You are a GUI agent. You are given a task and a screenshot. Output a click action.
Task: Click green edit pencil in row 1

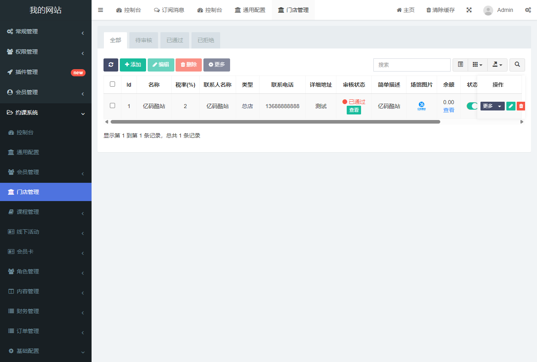(511, 106)
